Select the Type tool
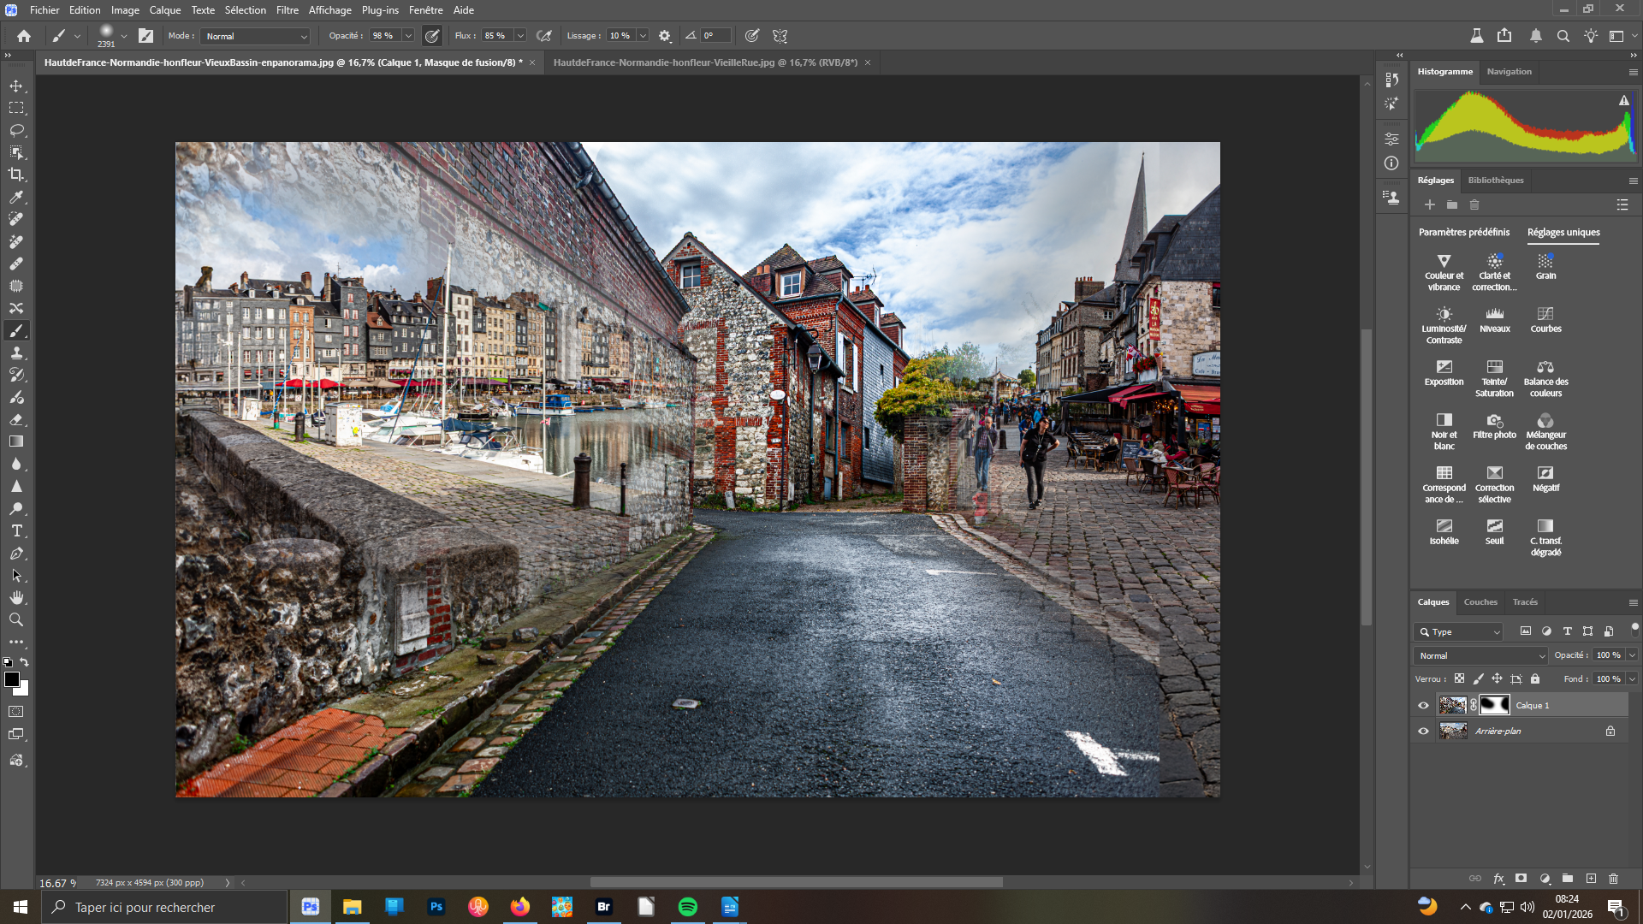This screenshot has height=924, width=1643. tap(16, 530)
